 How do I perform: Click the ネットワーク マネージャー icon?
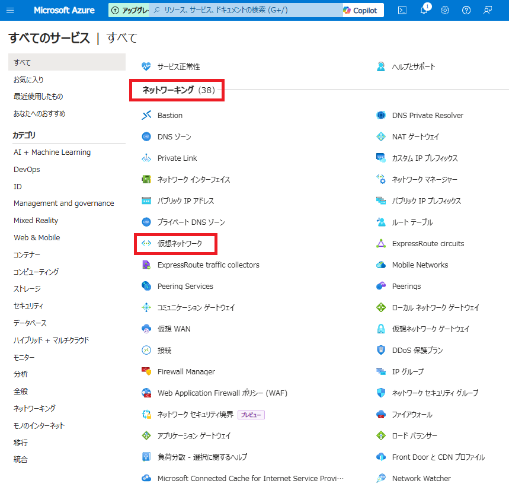[381, 179]
